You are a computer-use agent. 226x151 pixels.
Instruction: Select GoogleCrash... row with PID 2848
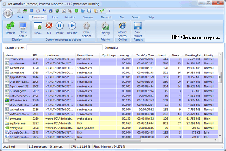[111, 133]
